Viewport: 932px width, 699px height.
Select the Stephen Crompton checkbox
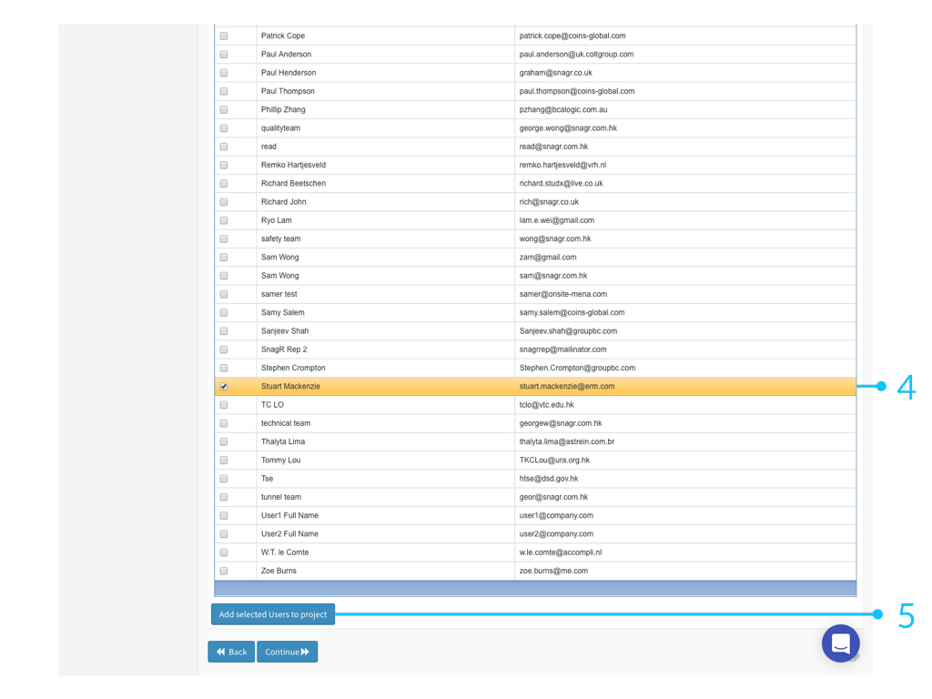224,368
